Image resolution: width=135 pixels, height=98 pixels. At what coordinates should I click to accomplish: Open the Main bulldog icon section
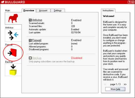click(x=13, y=18)
